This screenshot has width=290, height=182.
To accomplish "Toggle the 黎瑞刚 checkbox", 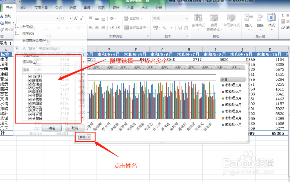I will tap(30, 84).
